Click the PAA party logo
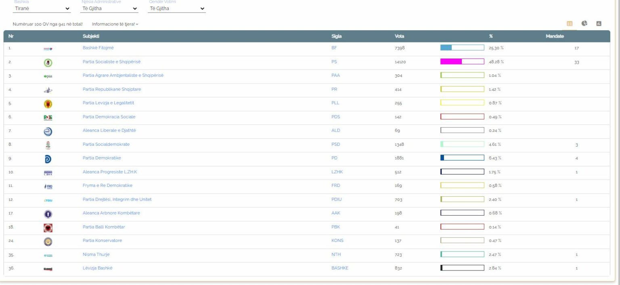Image resolution: width=620 pixels, height=285 pixels. point(48,76)
